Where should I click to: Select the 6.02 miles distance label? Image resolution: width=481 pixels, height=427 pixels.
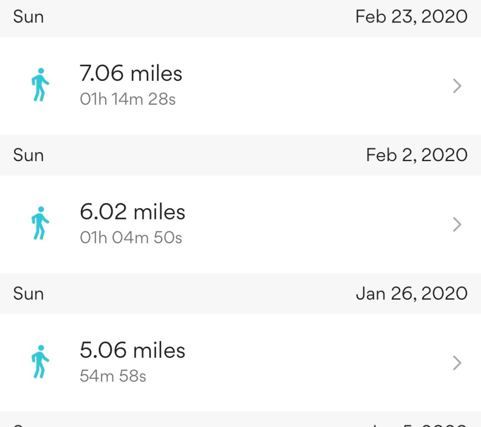click(x=132, y=212)
